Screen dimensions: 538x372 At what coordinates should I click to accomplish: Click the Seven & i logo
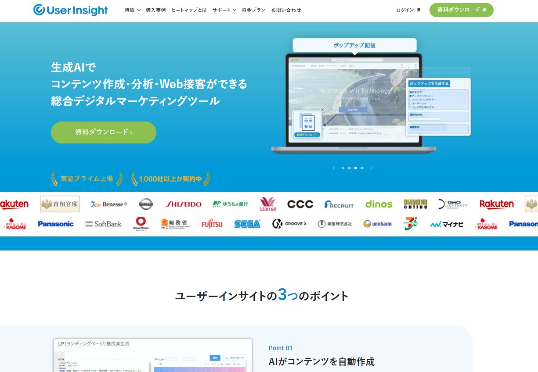(411, 224)
